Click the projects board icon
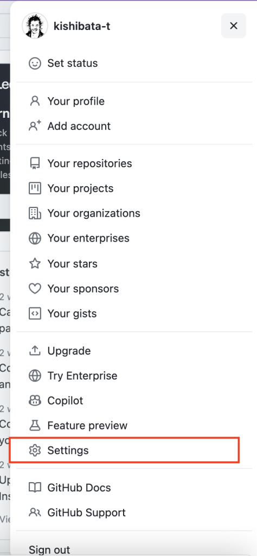The image size is (257, 556). [x=35, y=188]
